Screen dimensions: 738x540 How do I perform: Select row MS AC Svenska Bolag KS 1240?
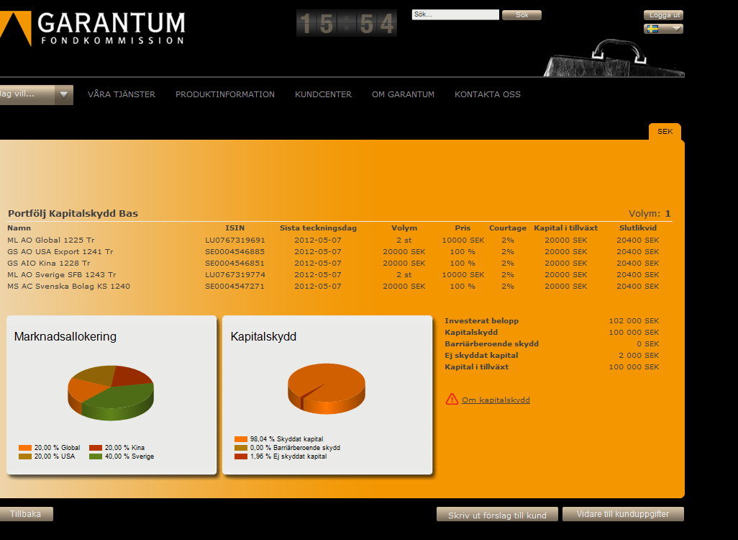[333, 286]
